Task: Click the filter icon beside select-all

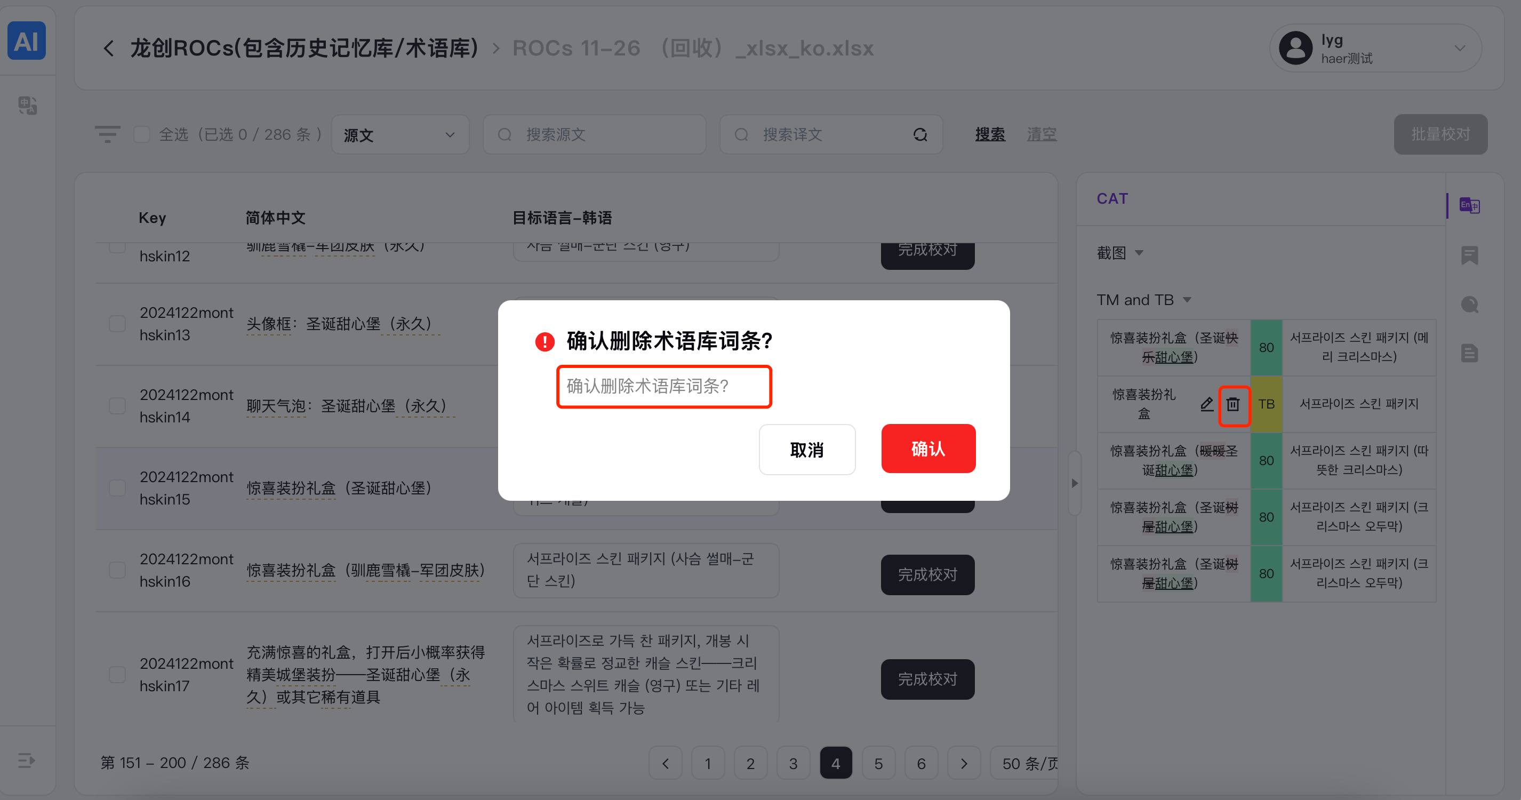Action: [x=108, y=134]
